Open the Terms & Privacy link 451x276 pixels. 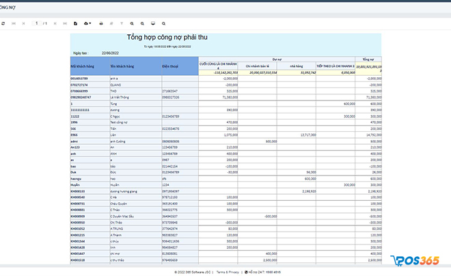point(228,272)
